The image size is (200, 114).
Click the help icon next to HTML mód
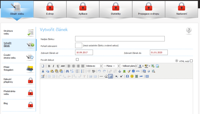(x=176, y=61)
